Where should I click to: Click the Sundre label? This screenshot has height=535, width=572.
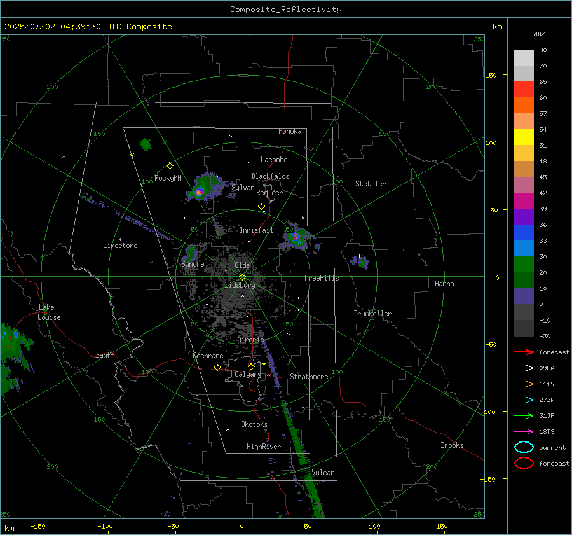pos(193,264)
